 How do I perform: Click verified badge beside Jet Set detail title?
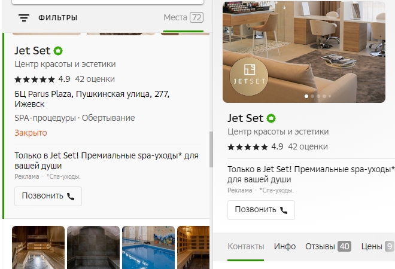(271, 118)
